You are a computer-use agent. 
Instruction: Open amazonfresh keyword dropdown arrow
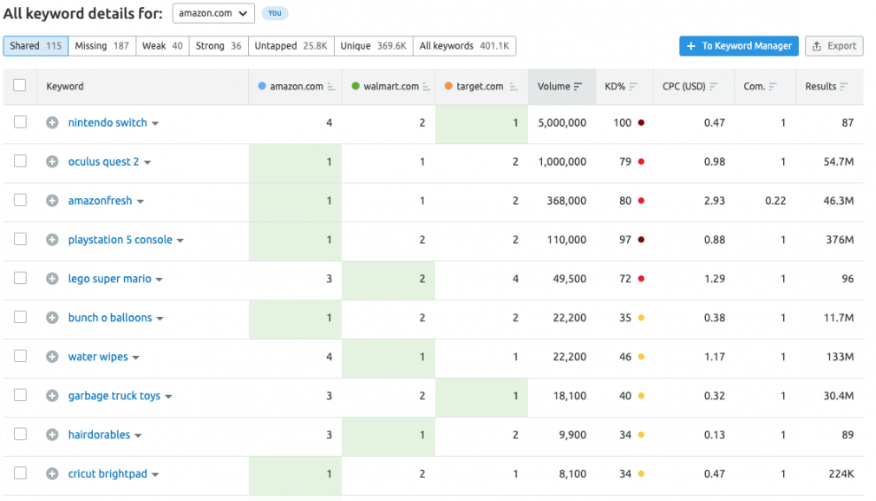tap(141, 201)
